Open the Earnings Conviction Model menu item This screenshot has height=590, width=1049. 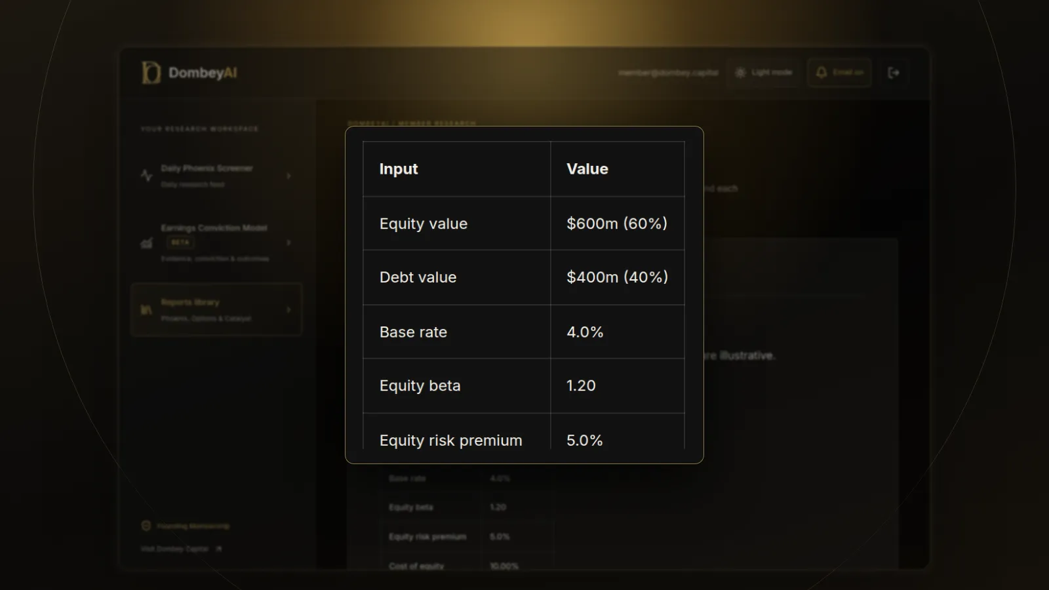pyautogui.click(x=216, y=243)
